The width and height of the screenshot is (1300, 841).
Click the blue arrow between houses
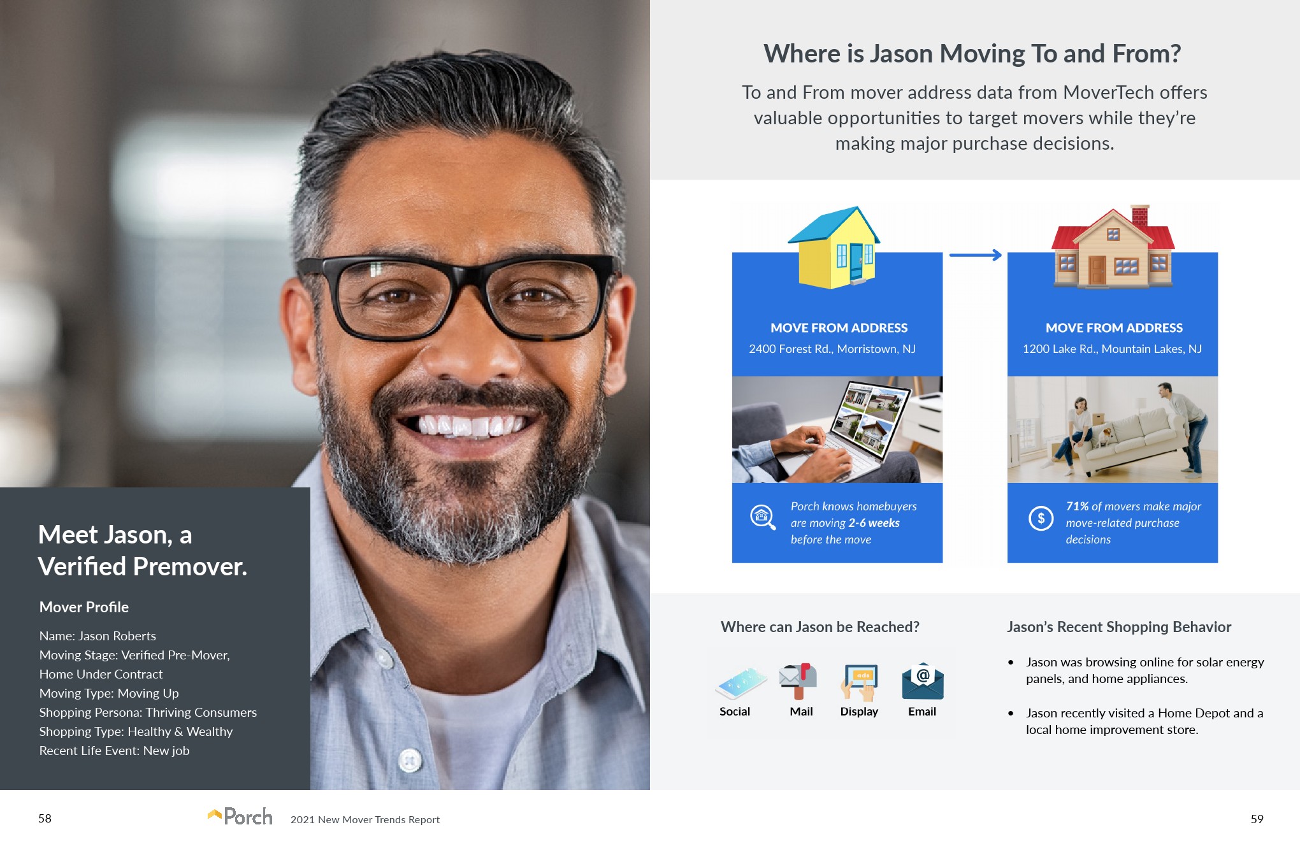(x=975, y=255)
